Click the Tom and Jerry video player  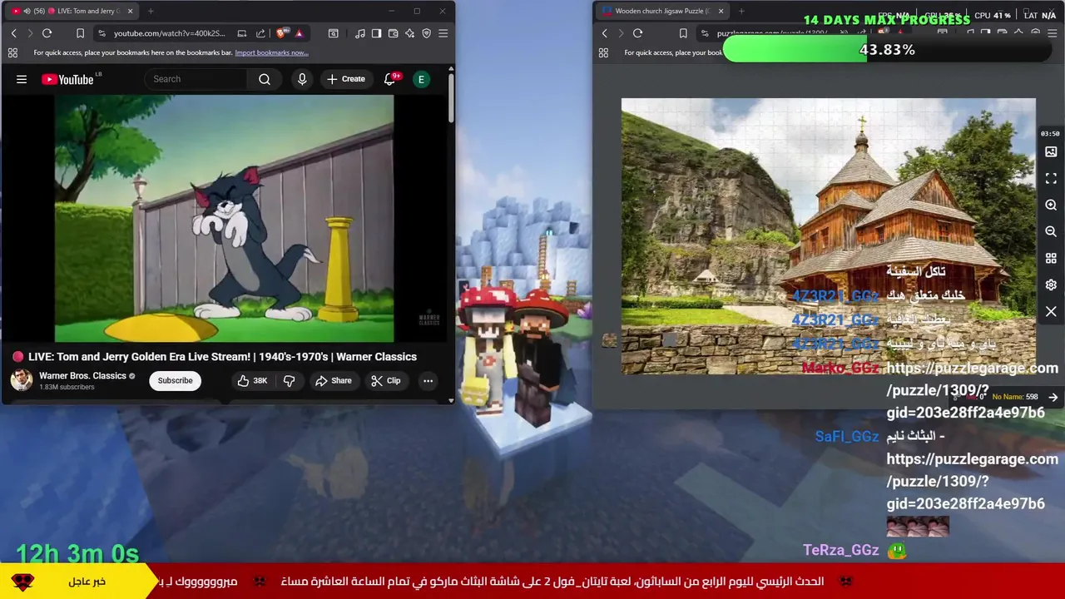pyautogui.click(x=224, y=218)
